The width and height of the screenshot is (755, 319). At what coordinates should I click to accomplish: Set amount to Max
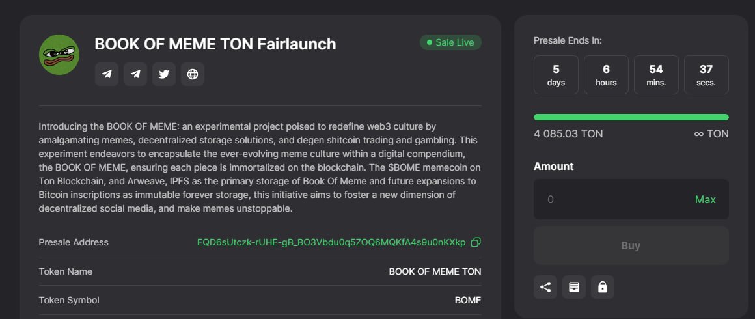705,199
